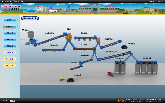
Task: Click the 用户管理 yellow sidebar button
Action: pos(10,52)
